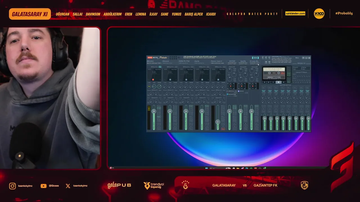Click the first Normal mode button in Master Section

[x=264, y=91]
